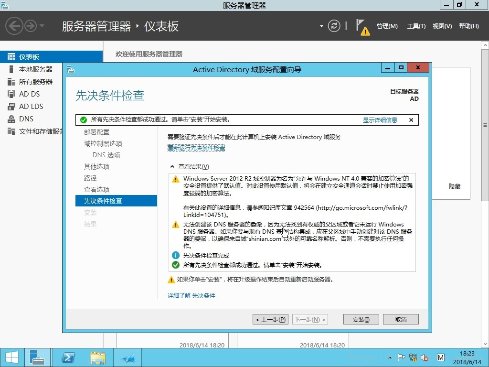Open File Explorer from the taskbar

coord(98,357)
